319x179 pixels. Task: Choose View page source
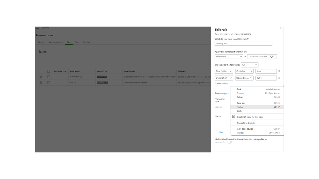click(257, 129)
